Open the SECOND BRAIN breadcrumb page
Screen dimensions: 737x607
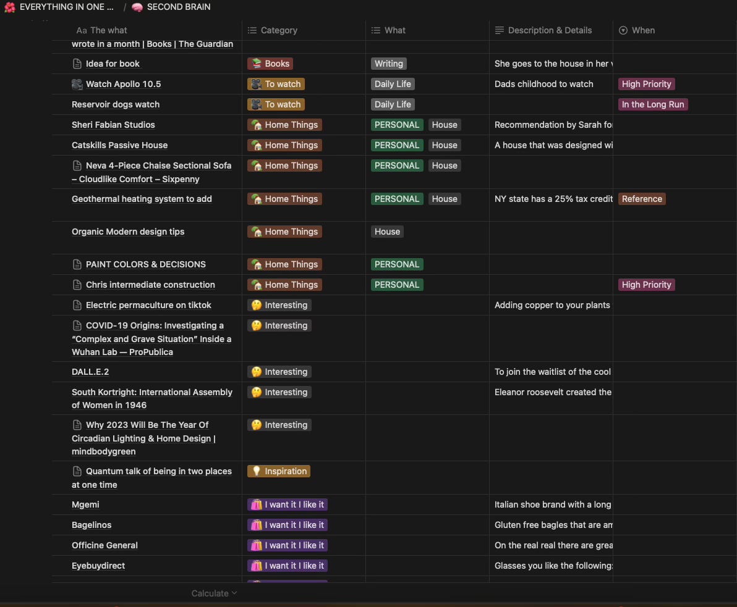[179, 7]
